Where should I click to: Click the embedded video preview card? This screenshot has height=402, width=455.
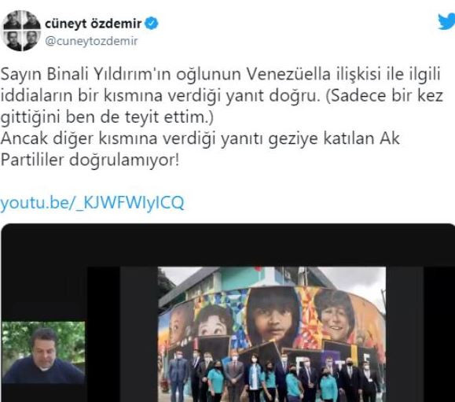point(228,313)
